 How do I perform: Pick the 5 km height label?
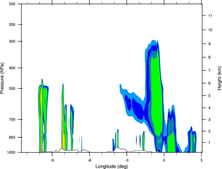pos(209,96)
